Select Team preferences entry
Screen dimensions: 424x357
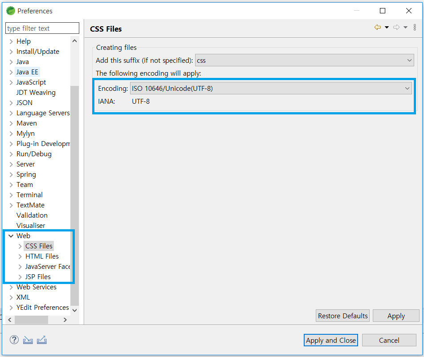[24, 185]
